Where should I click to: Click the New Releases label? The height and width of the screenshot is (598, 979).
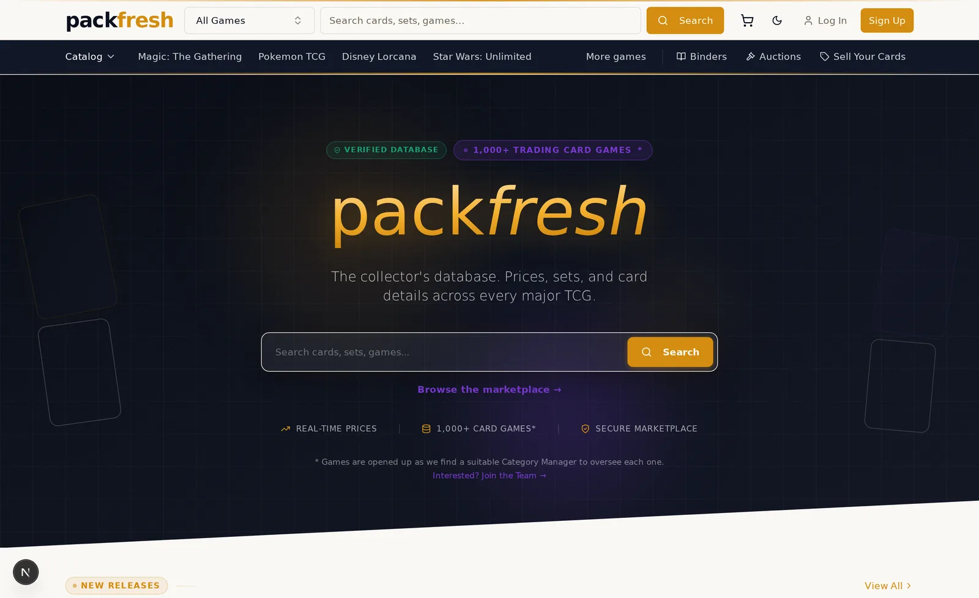click(117, 586)
